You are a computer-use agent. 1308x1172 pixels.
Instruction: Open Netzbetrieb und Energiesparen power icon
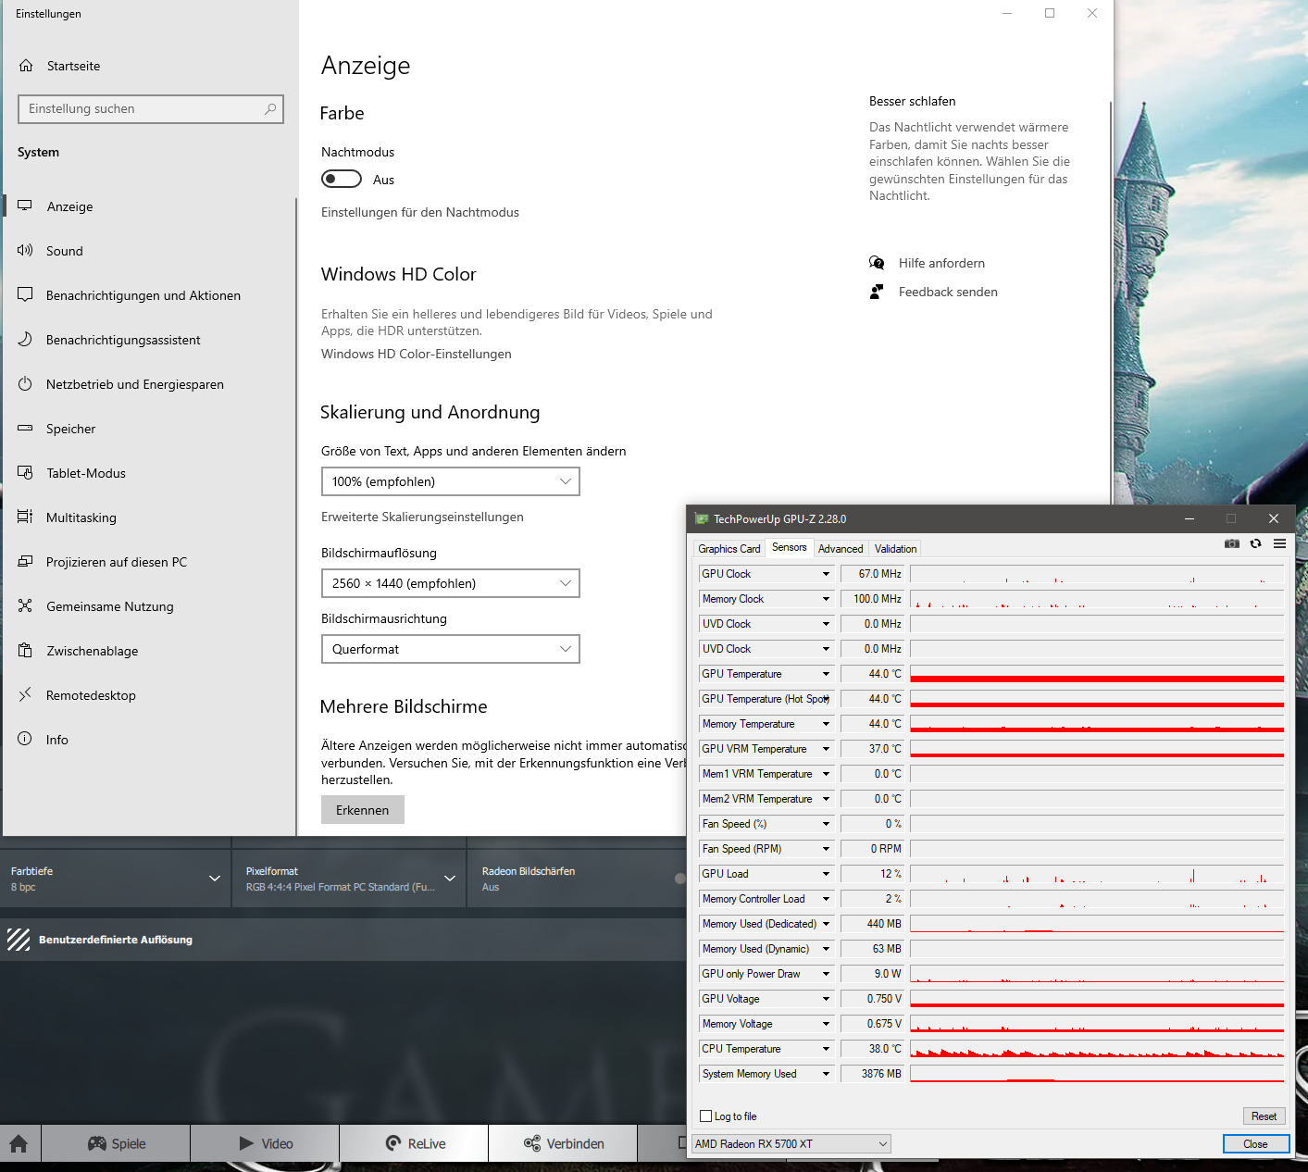[25, 383]
